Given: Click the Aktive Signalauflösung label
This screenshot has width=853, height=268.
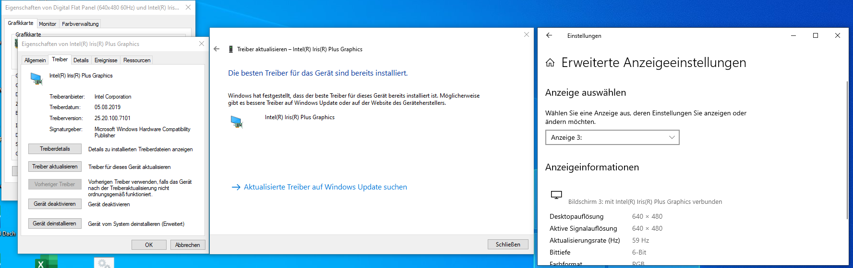Looking at the screenshot, I should point(583,228).
